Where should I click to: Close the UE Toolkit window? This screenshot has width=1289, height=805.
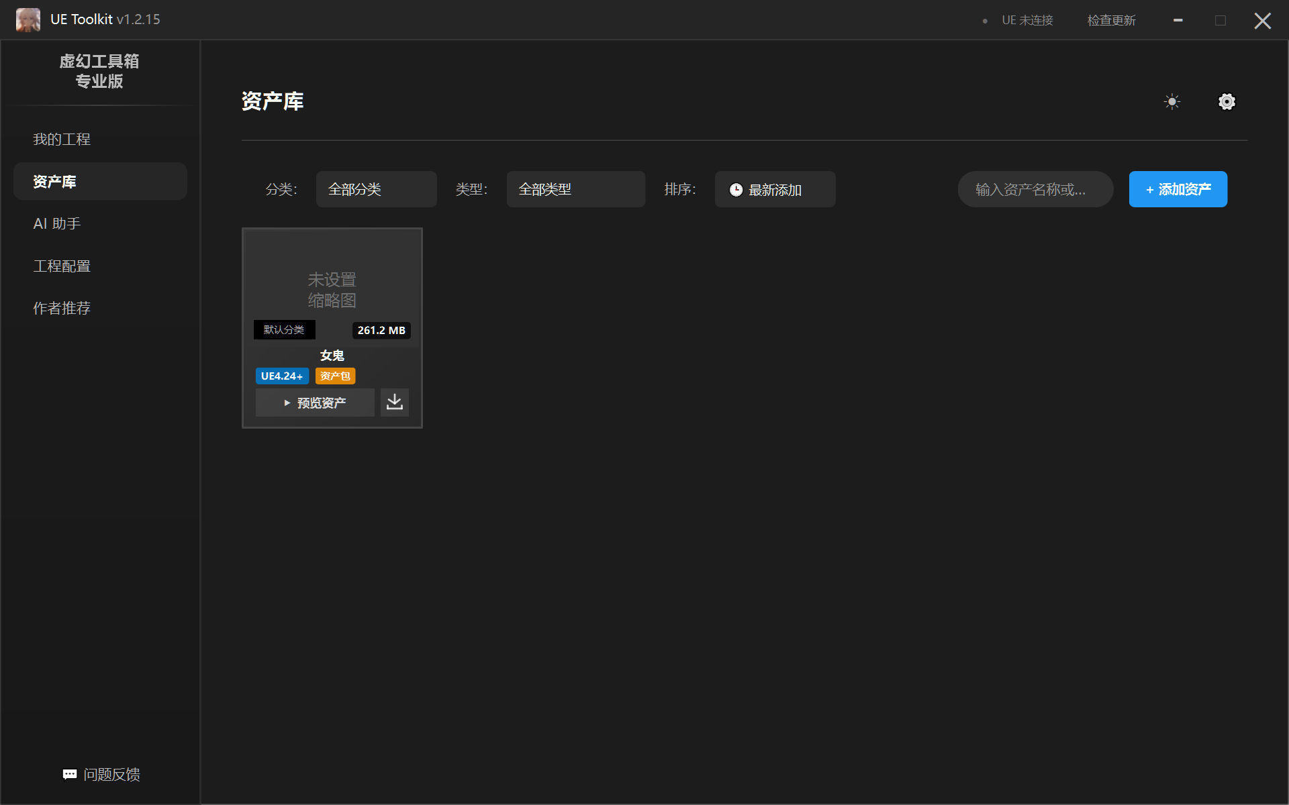coord(1263,21)
